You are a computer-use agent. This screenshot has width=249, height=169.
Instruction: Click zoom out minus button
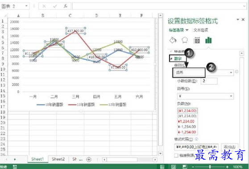193,167
